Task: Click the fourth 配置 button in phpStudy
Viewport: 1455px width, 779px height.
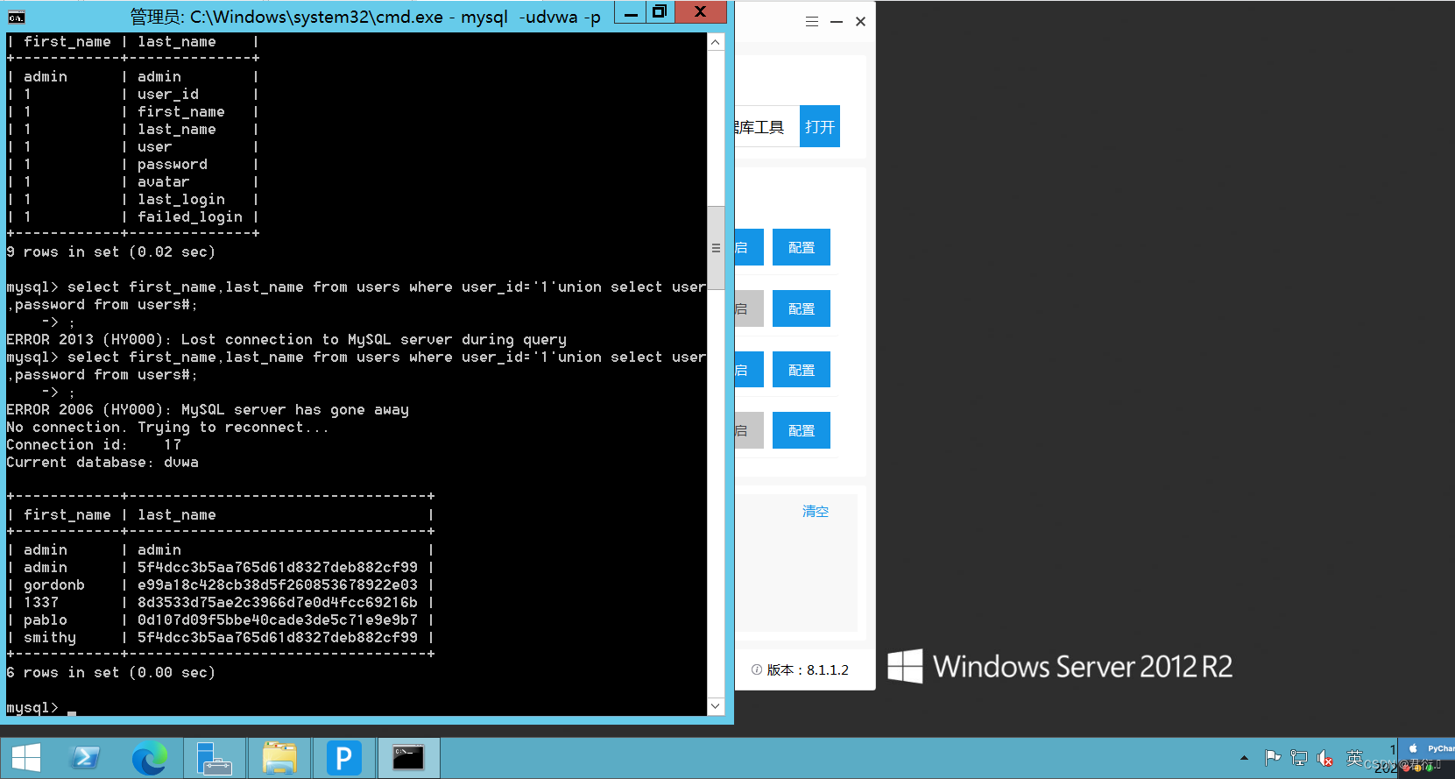Action: point(802,430)
